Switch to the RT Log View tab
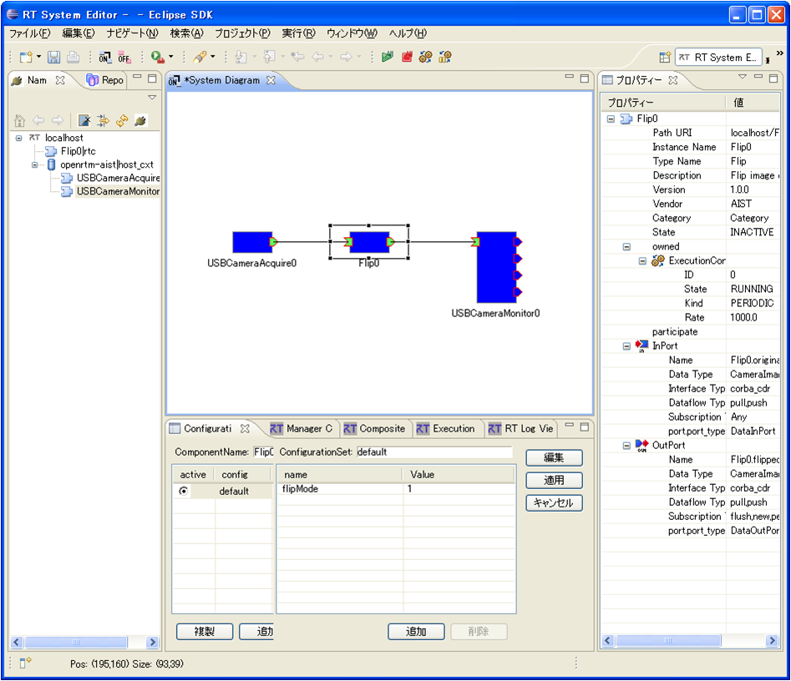 (x=521, y=428)
